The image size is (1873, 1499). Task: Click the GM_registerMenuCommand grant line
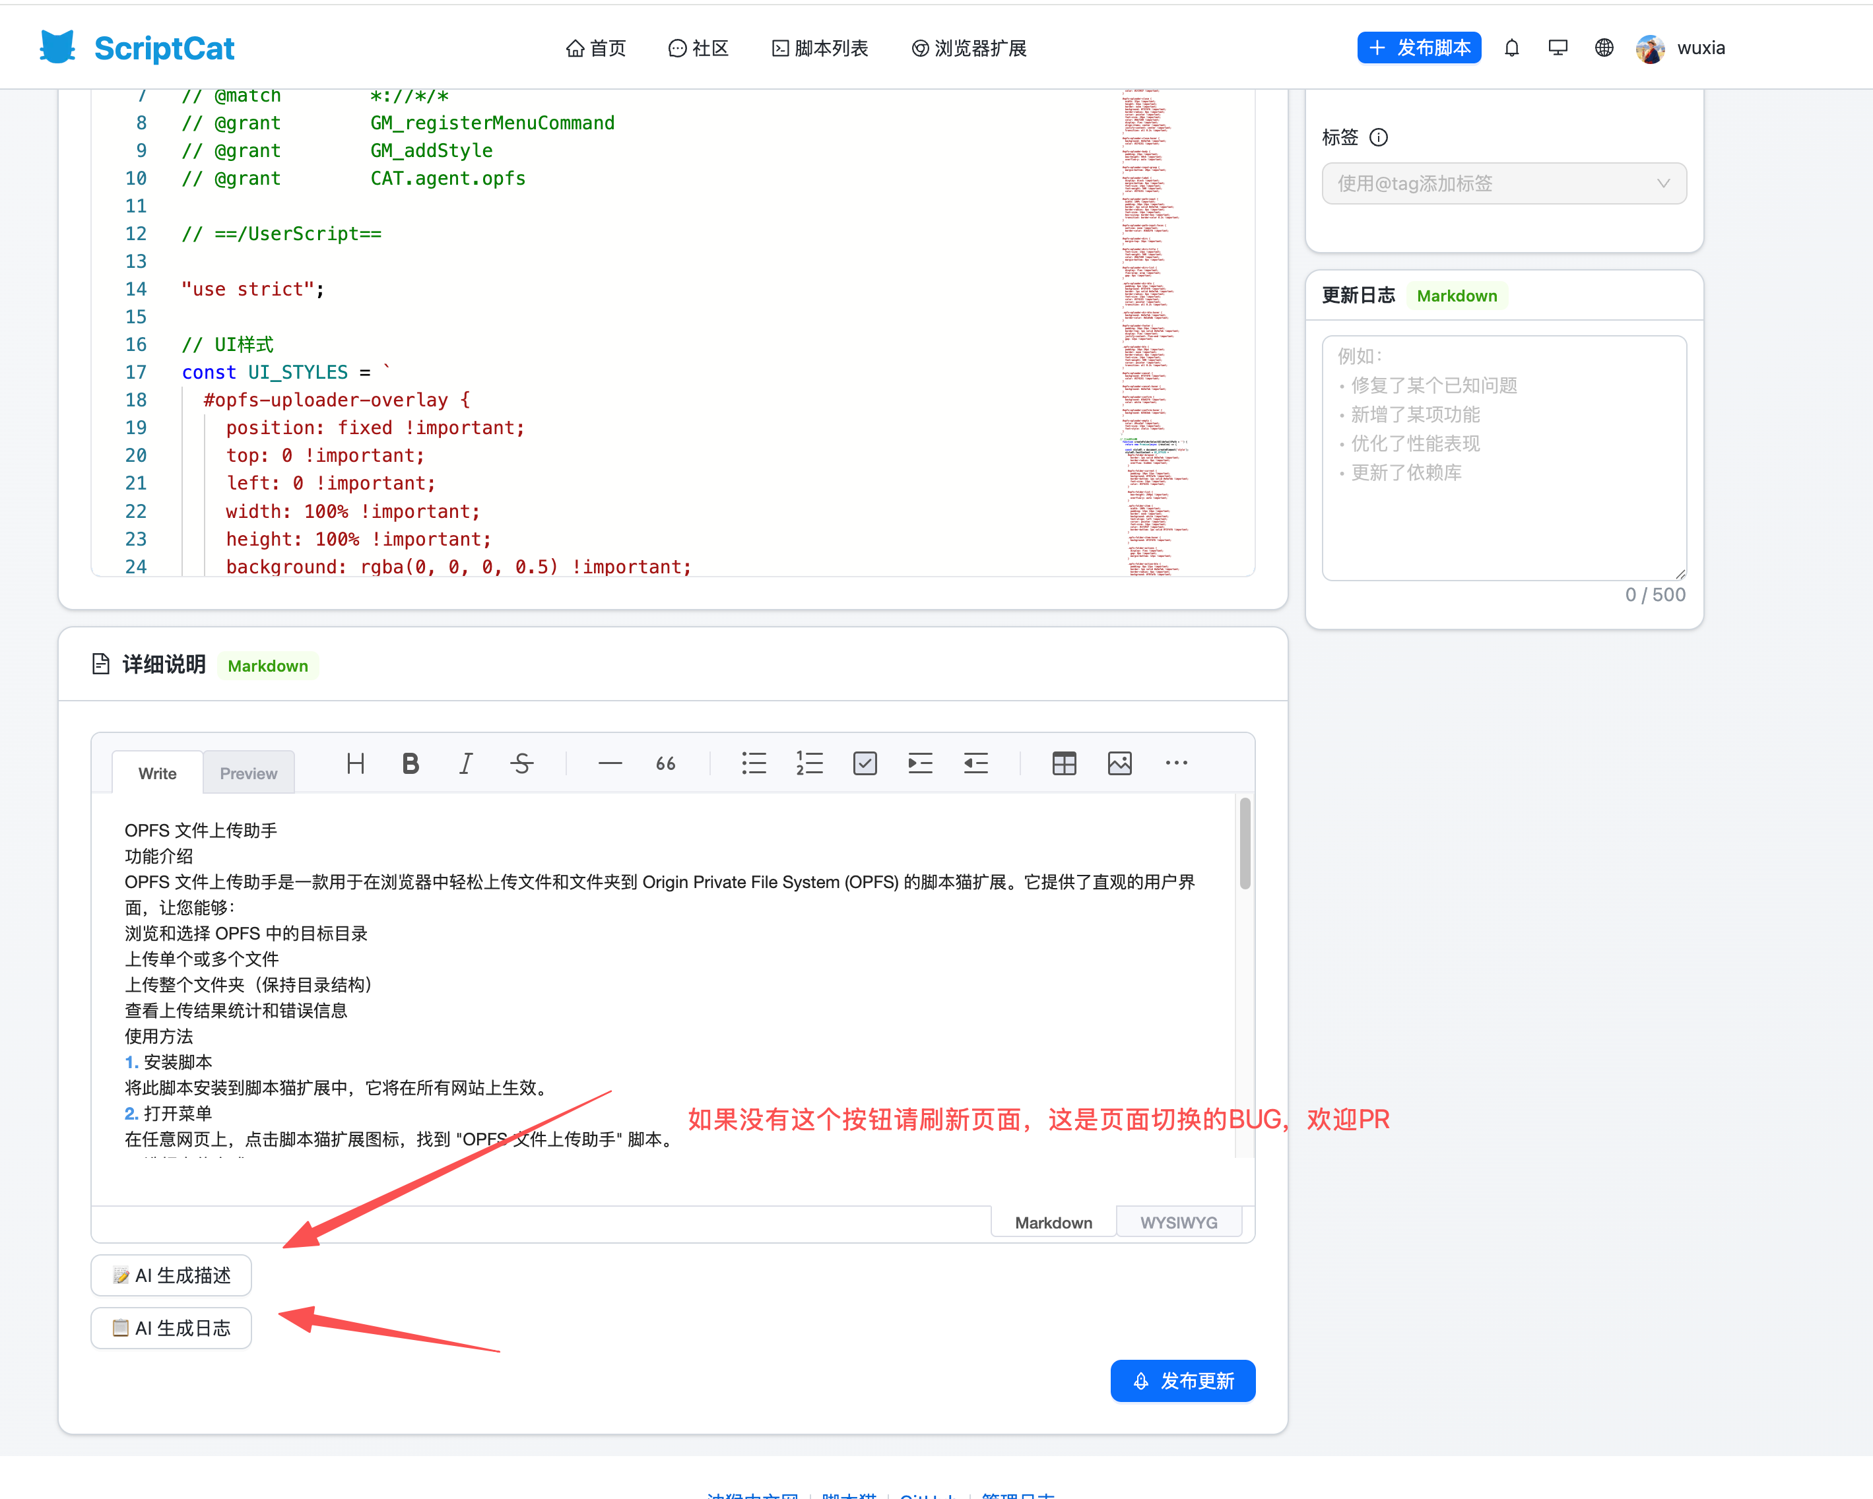398,123
